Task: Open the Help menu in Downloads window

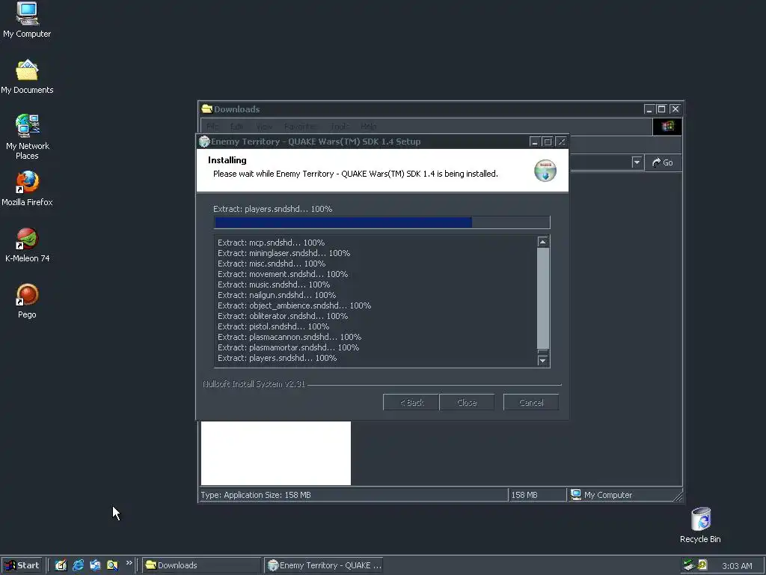Action: pyautogui.click(x=369, y=127)
